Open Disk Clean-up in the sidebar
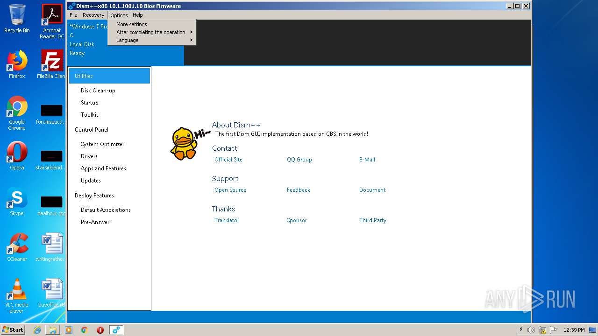Viewport: 598px width, 336px height. click(98, 91)
